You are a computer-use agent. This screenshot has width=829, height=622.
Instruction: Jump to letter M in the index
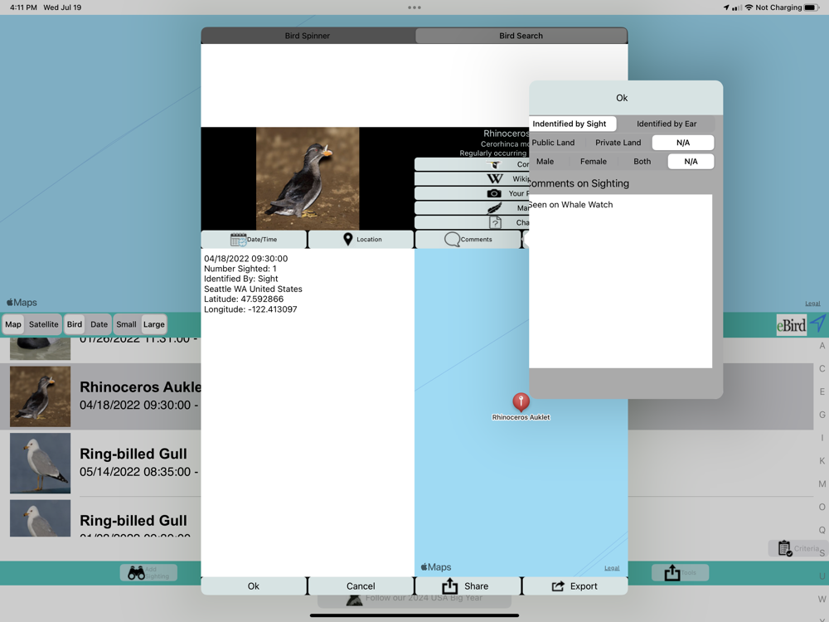(x=822, y=484)
